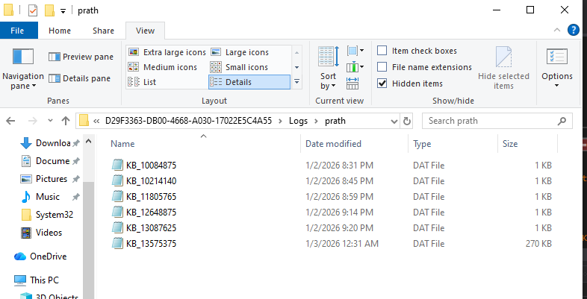Open the address bar history dropdown

coord(394,121)
